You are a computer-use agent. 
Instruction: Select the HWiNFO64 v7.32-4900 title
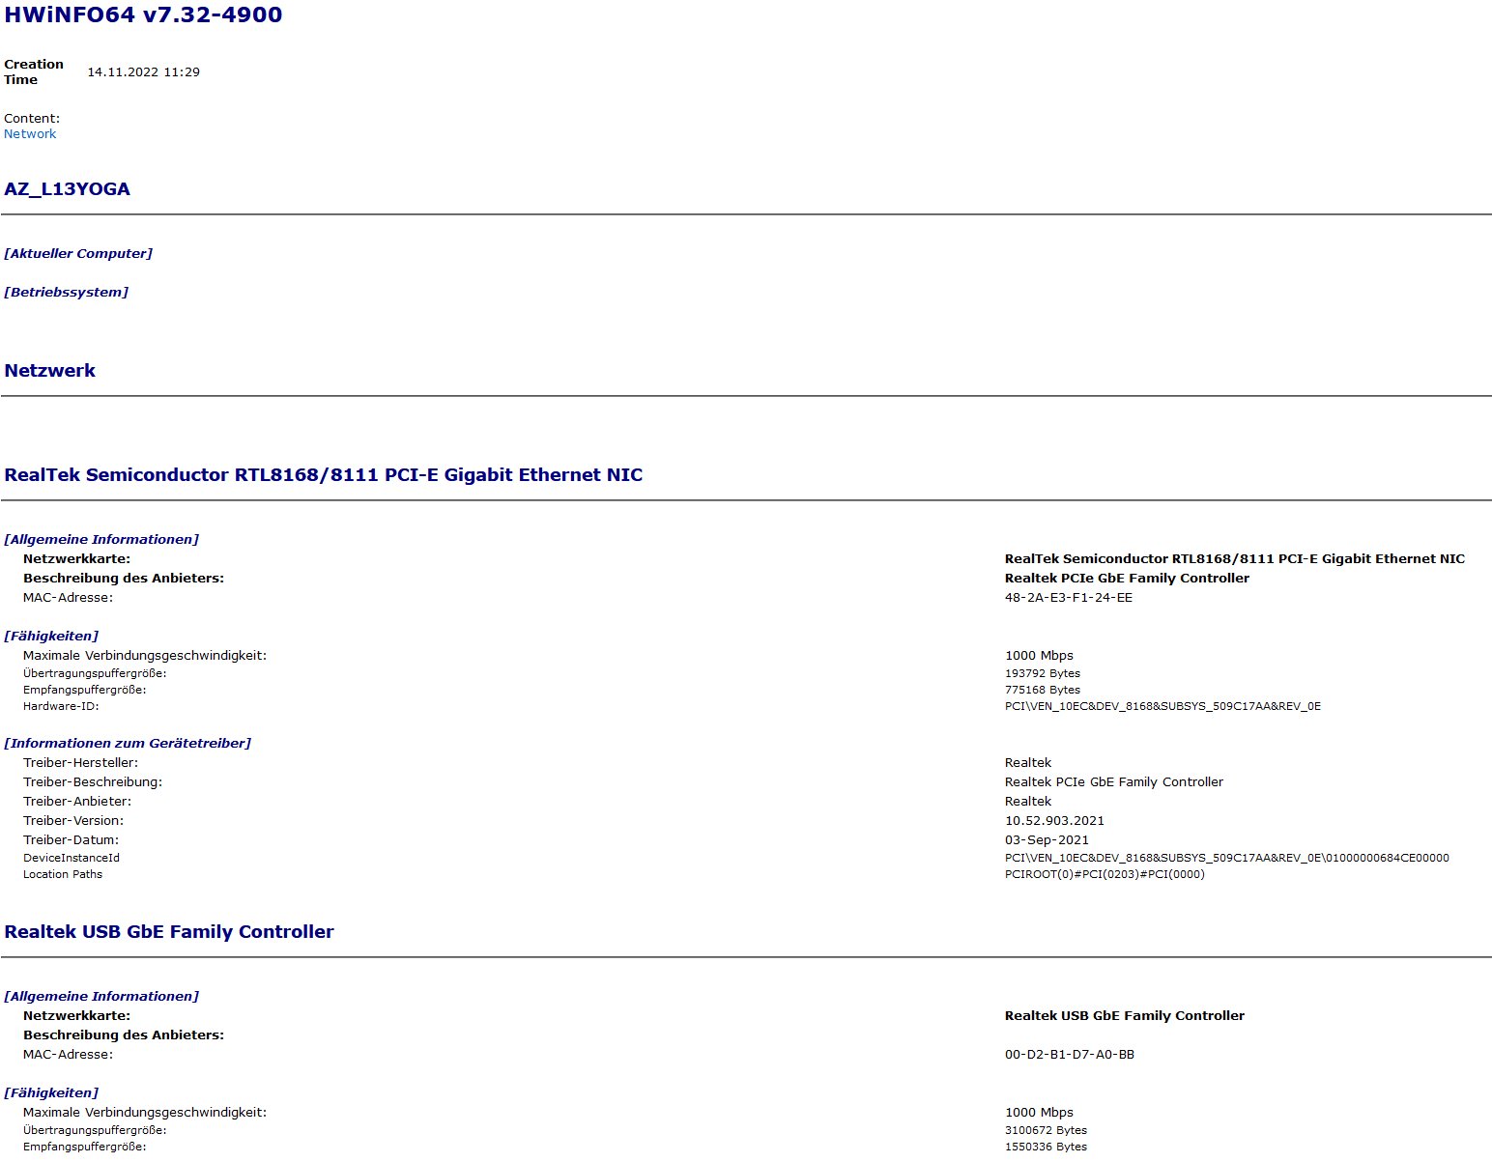[x=143, y=15]
